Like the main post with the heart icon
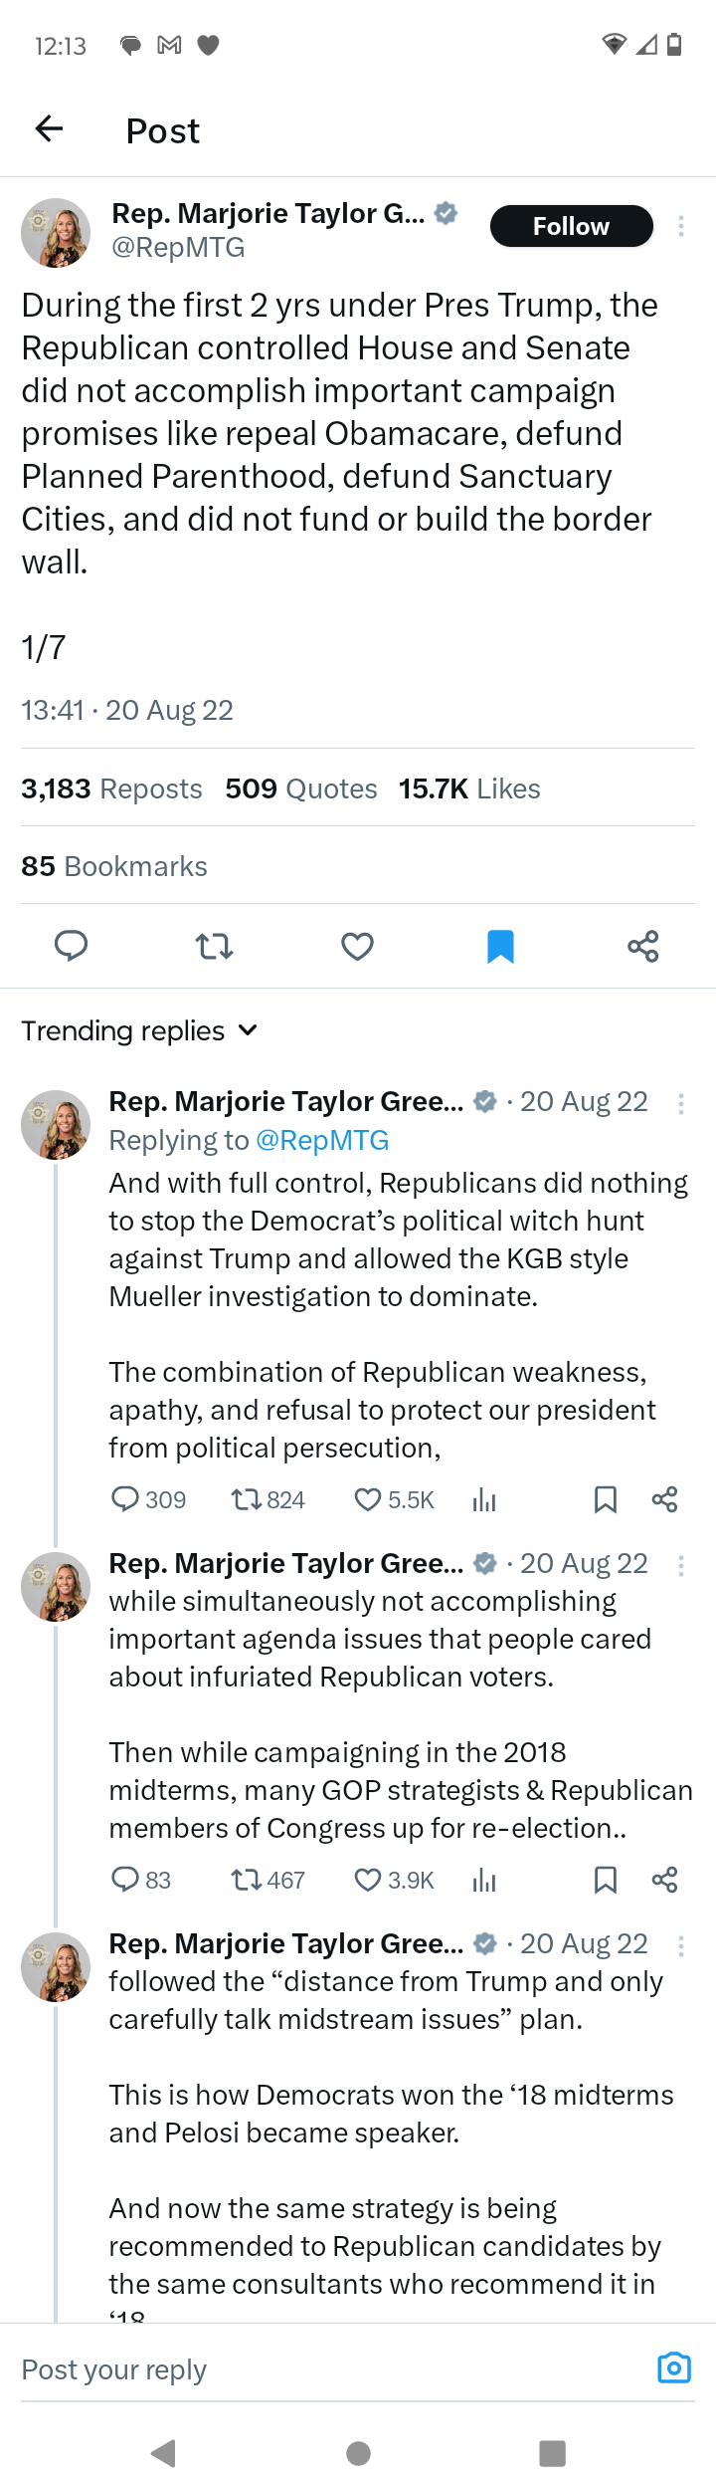 pos(357,945)
